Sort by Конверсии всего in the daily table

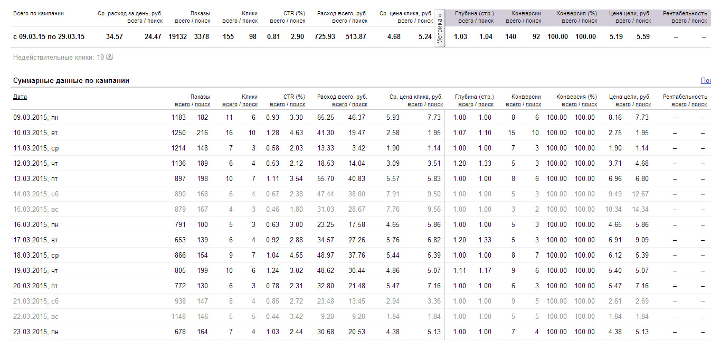click(514, 105)
